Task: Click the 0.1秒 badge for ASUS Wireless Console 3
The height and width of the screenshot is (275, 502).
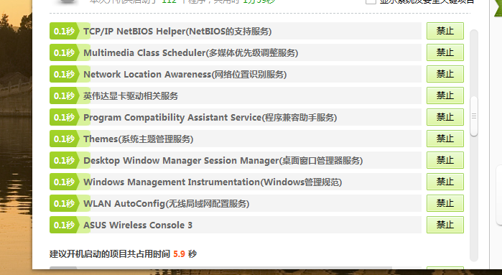Action: click(x=65, y=225)
